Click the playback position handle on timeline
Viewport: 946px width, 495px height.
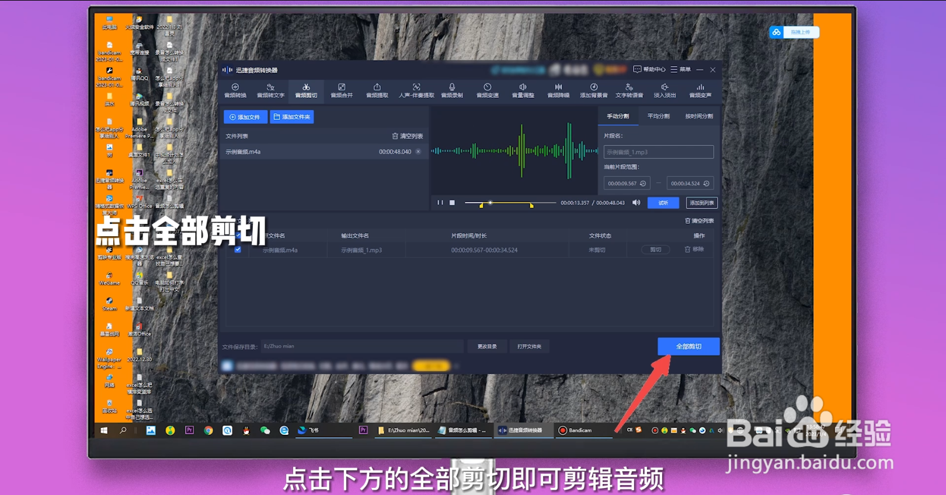[x=490, y=202]
